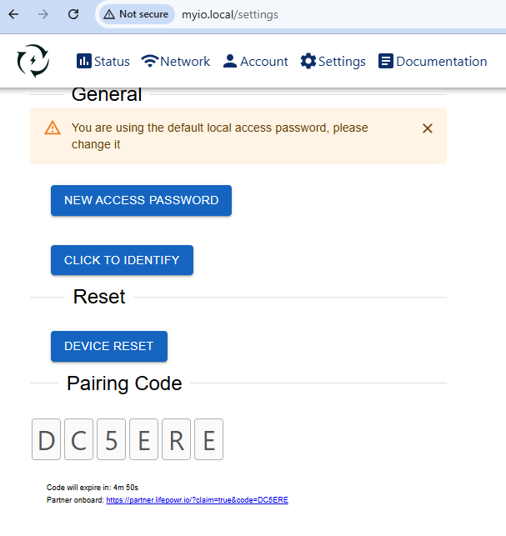
Task: Select the first pairing code box D
Action: 47,439
